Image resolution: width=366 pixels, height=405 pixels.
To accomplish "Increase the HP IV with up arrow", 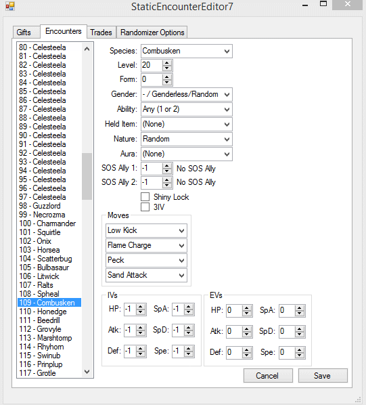I will (141, 307).
